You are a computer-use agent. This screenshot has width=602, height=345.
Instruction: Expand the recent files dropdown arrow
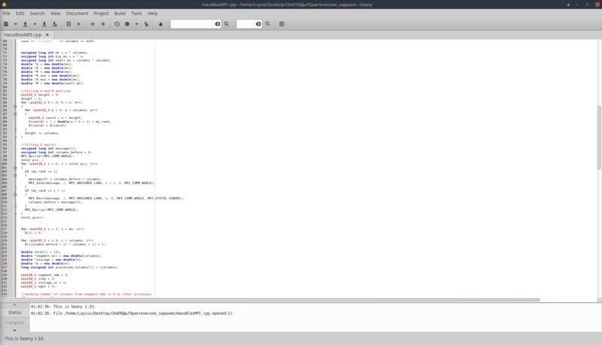tap(35, 24)
